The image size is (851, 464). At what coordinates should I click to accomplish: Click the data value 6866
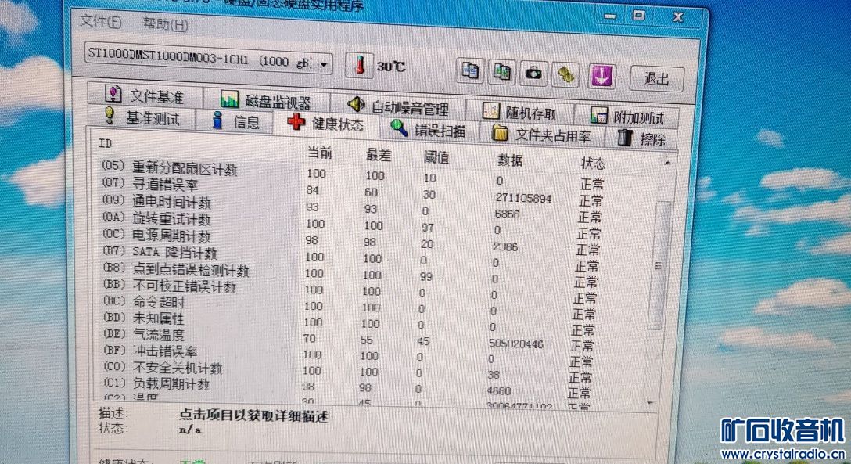click(508, 214)
